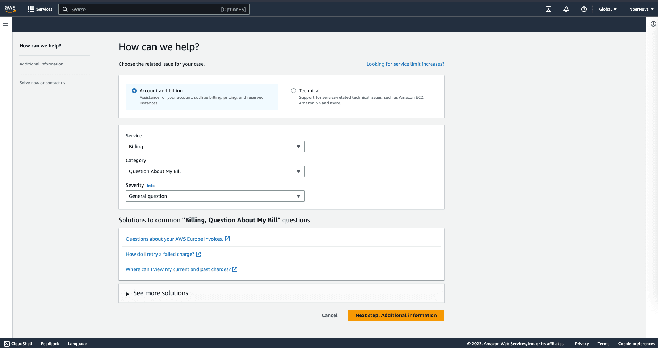Launch CloudShell from the top bar icon
The width and height of the screenshot is (658, 348).
548,9
